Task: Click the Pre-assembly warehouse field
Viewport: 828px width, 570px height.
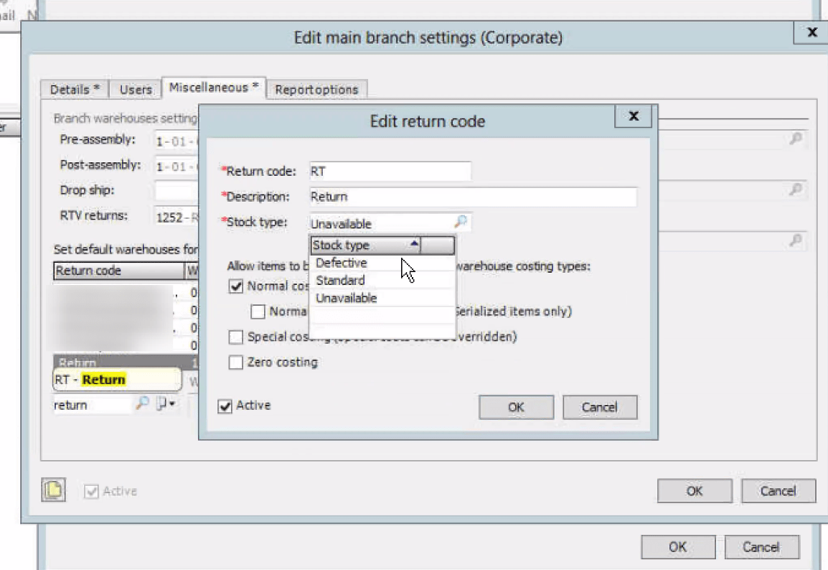Action: pyautogui.click(x=177, y=141)
